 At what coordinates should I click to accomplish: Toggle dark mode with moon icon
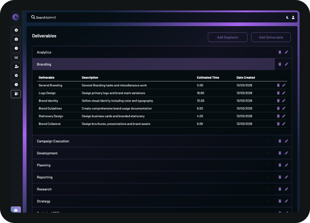(287, 17)
